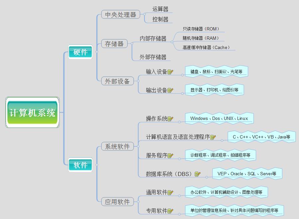Select the 软件 main topic

tap(80, 165)
